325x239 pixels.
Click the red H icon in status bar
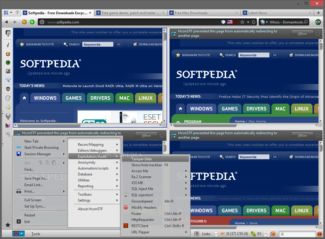click(x=319, y=234)
